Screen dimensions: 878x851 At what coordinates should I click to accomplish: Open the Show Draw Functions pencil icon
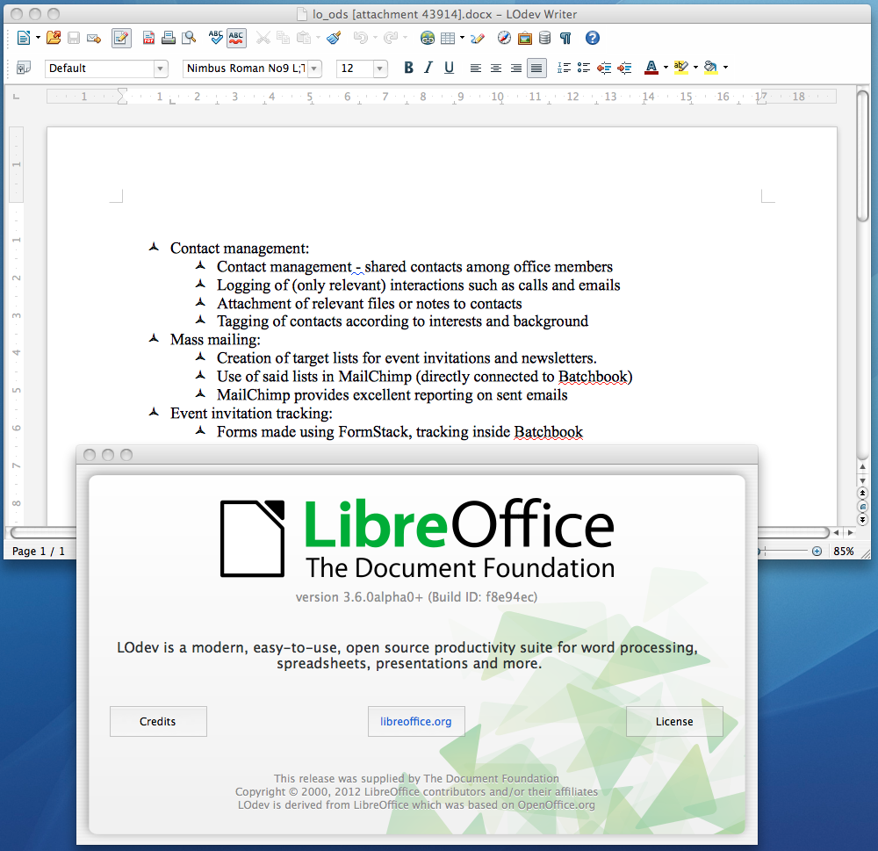pos(478,38)
